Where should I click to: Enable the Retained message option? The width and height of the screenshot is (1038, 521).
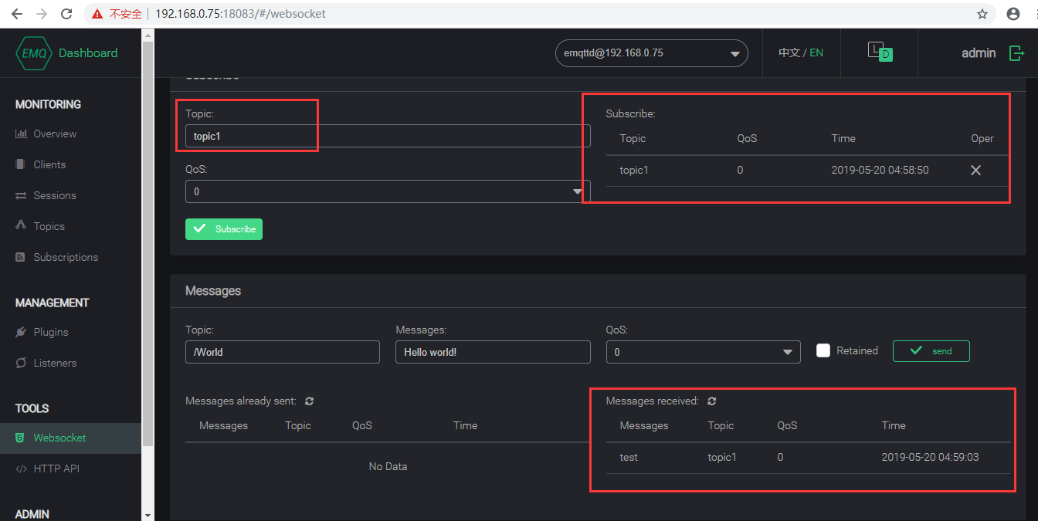pos(823,350)
